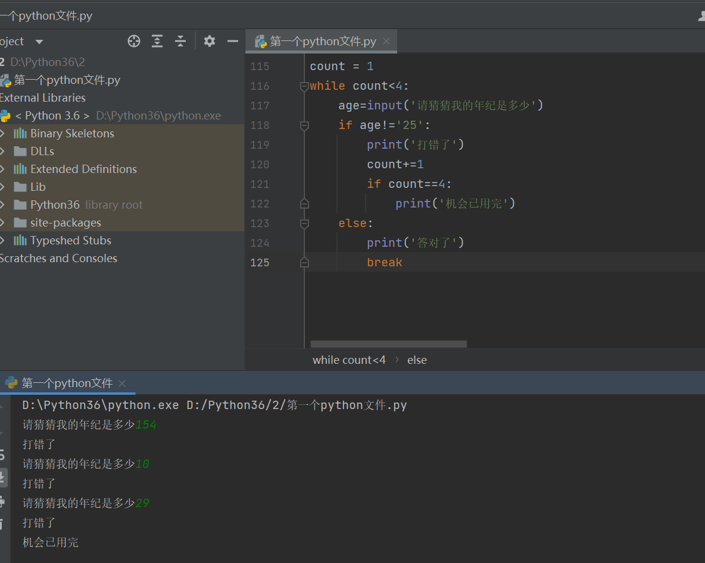705x563 pixels.
Task: Toggle soft-wrap in Run console toolbar
Action: 2,456
